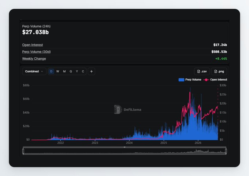Click the Perp Volume (30d) label
Image resolution: width=249 pixels, height=176 pixels.
(x=36, y=52)
